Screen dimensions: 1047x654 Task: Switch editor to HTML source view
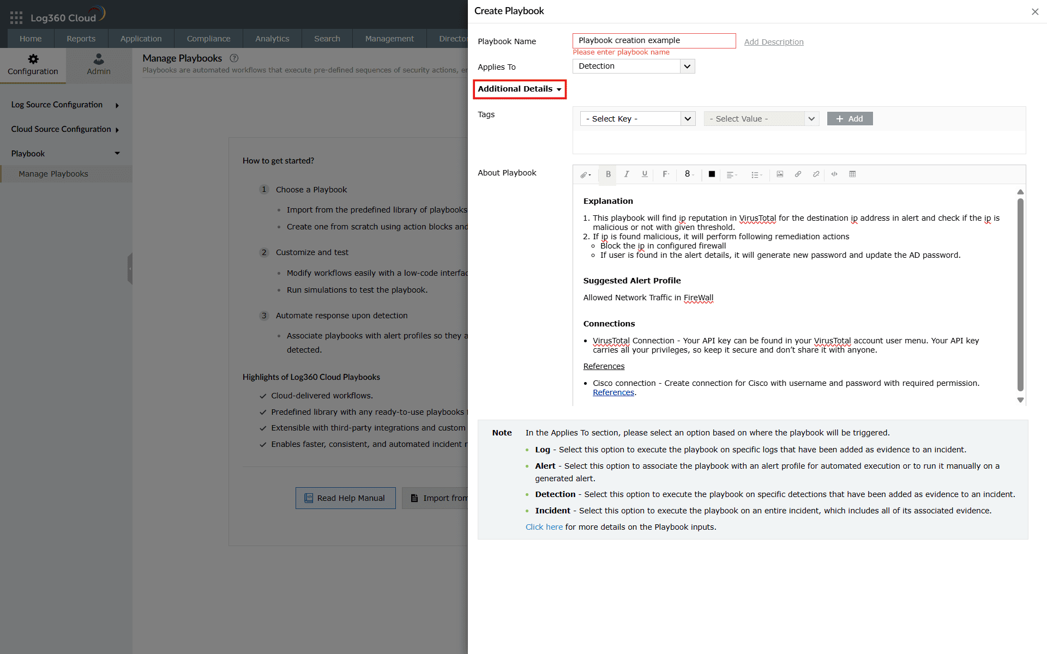click(x=834, y=174)
